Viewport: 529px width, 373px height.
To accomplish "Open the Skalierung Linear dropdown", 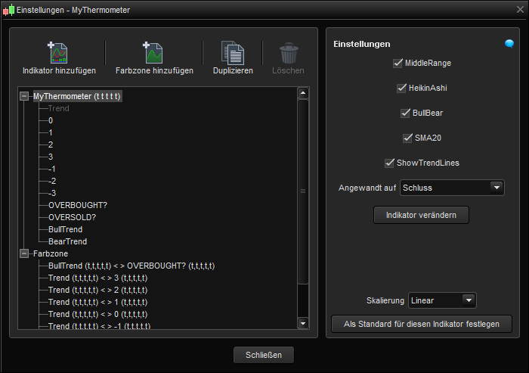I will pyautogui.click(x=442, y=300).
